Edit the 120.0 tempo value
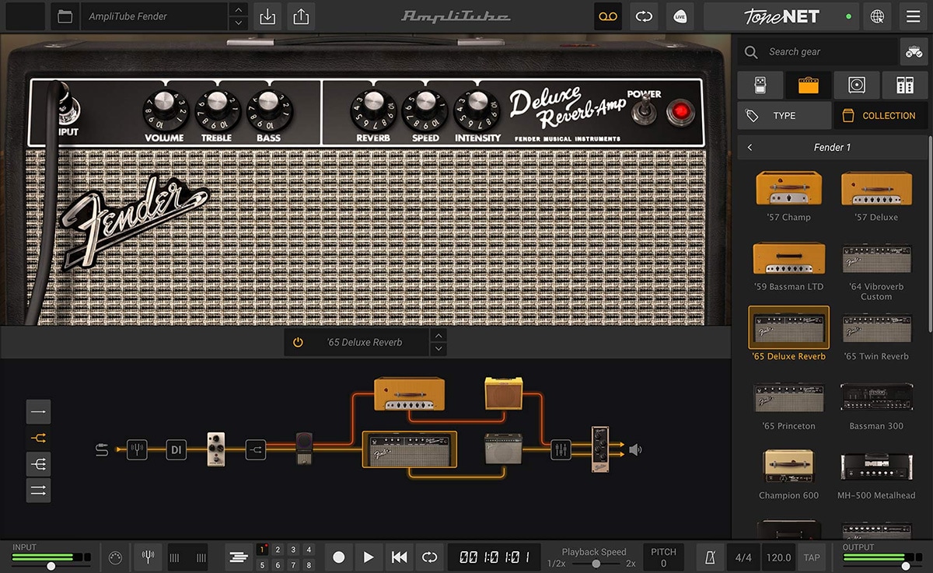This screenshot has width=933, height=573. coord(778,557)
